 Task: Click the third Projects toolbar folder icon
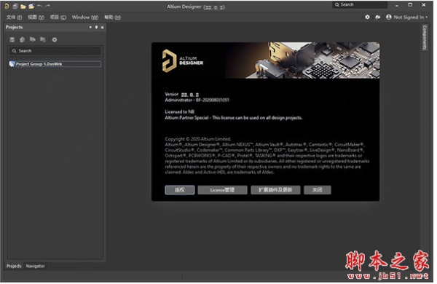coord(33,39)
